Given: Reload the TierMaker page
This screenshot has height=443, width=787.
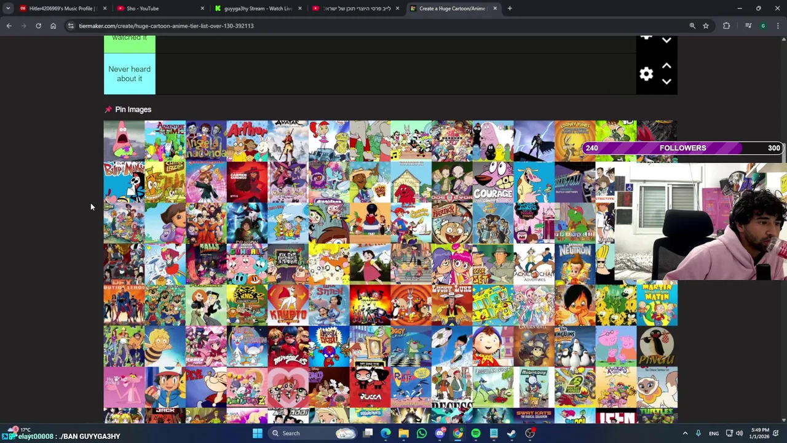Looking at the screenshot, I should click(x=38, y=26).
